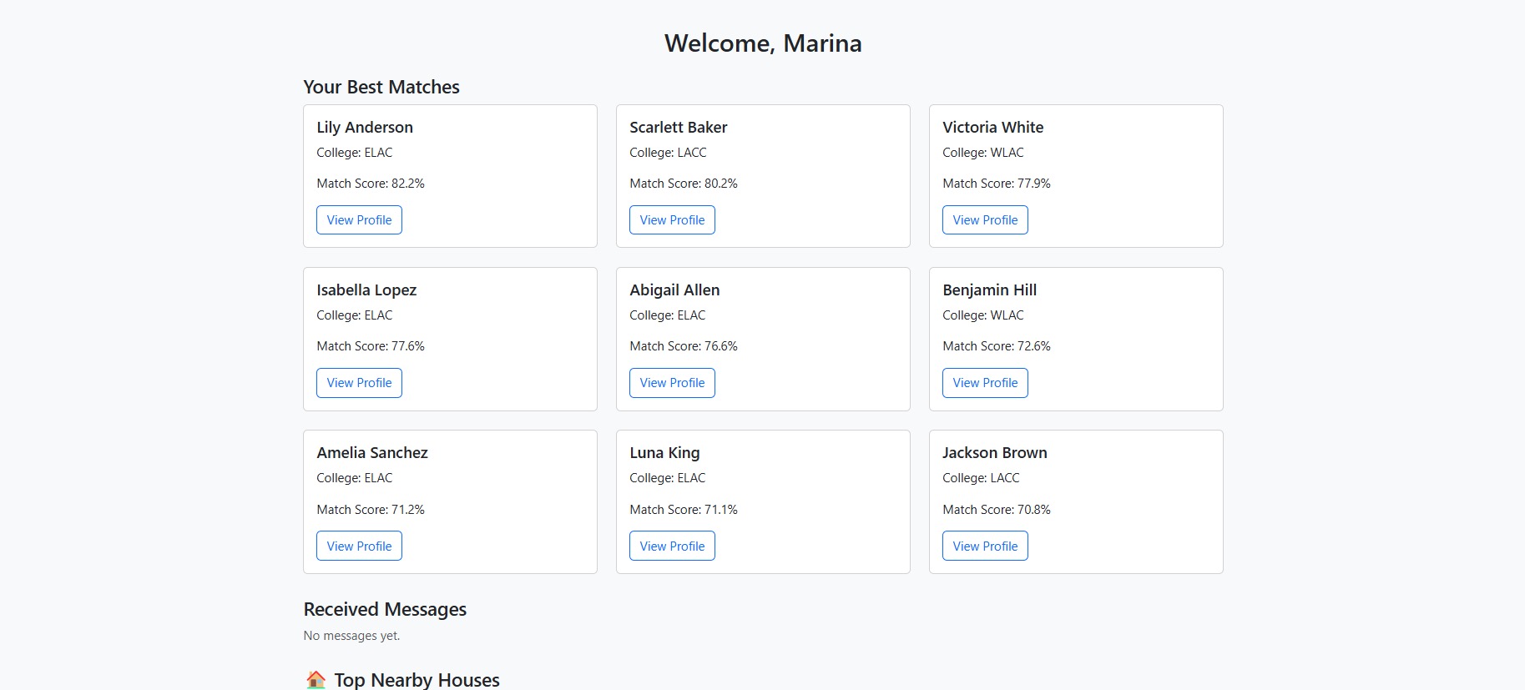The image size is (1525, 690).
Task: Click Victoria White's name heading
Action: 992,127
